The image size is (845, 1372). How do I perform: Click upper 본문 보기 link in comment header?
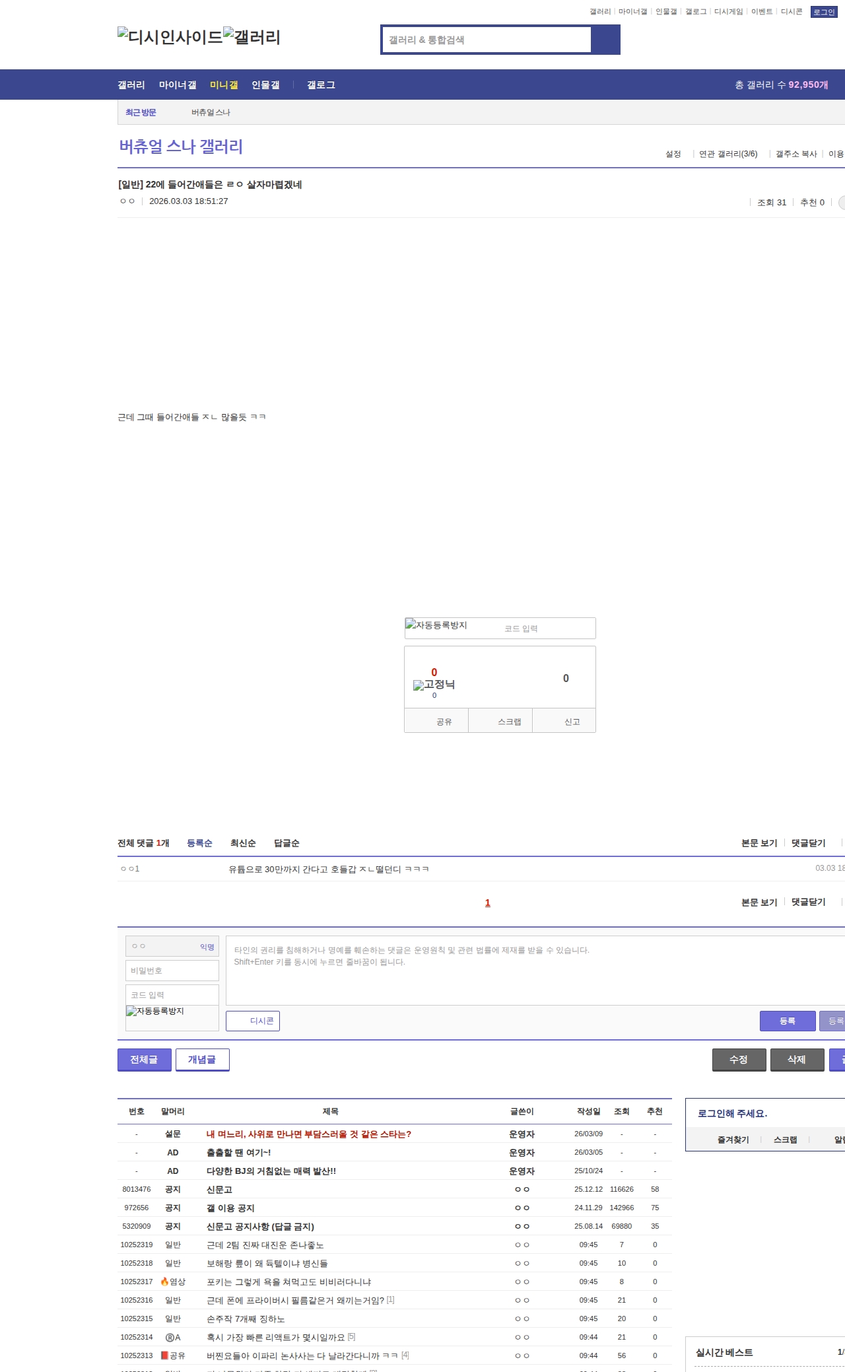click(759, 843)
